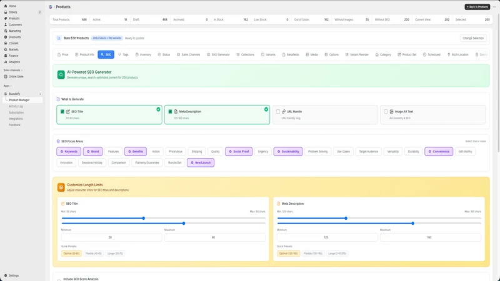Deselect the New/Launch focus chip
This screenshot has height=281, width=500.
(x=201, y=162)
